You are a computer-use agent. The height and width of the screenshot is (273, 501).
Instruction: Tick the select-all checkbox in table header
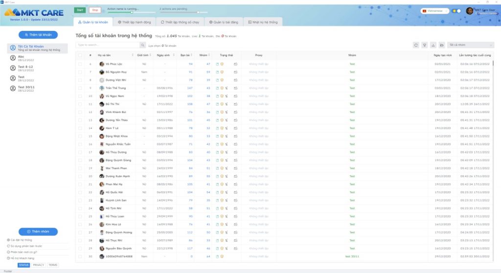tap(80, 55)
